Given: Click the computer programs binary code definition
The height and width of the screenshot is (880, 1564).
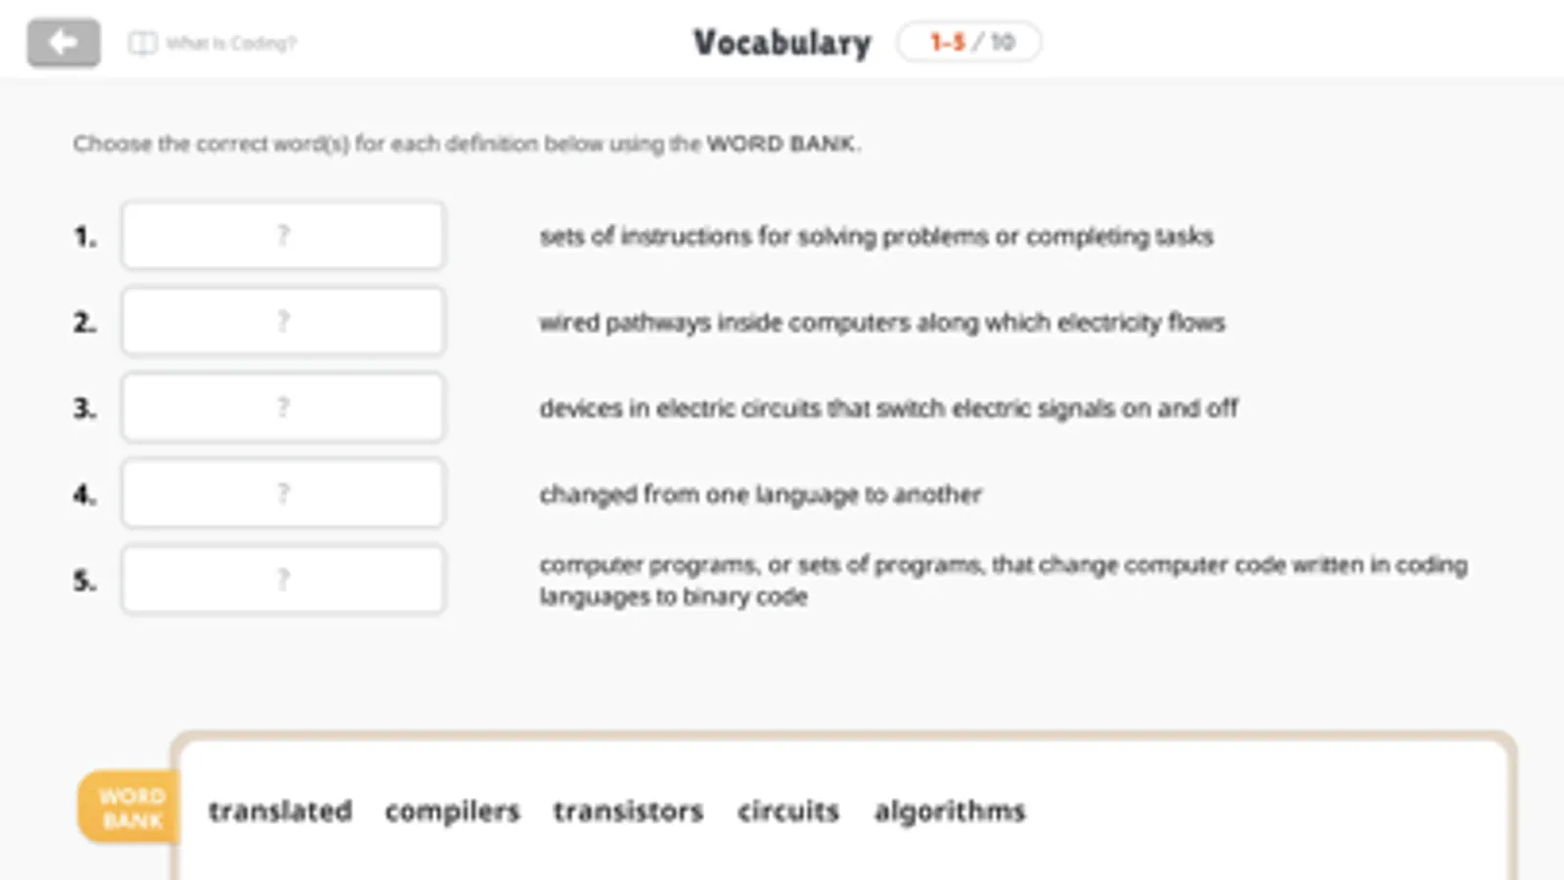Looking at the screenshot, I should [1003, 580].
